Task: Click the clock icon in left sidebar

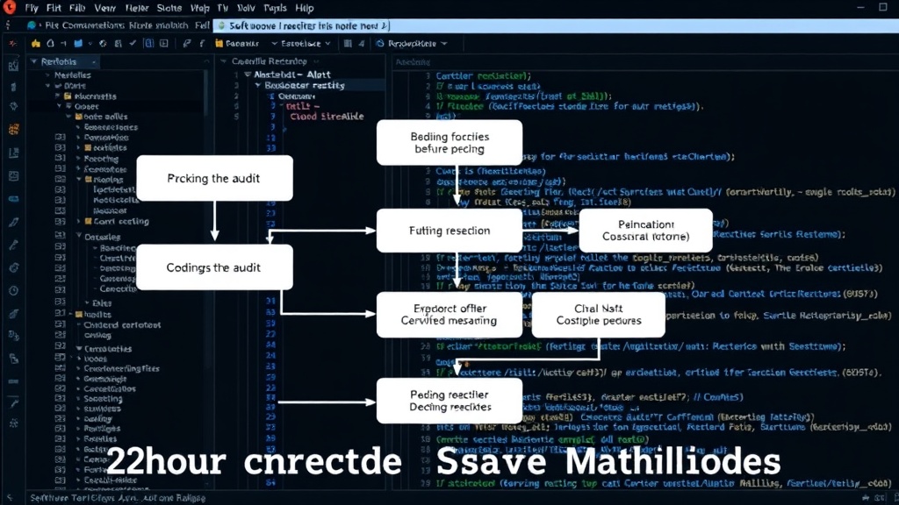Action: coord(13,290)
